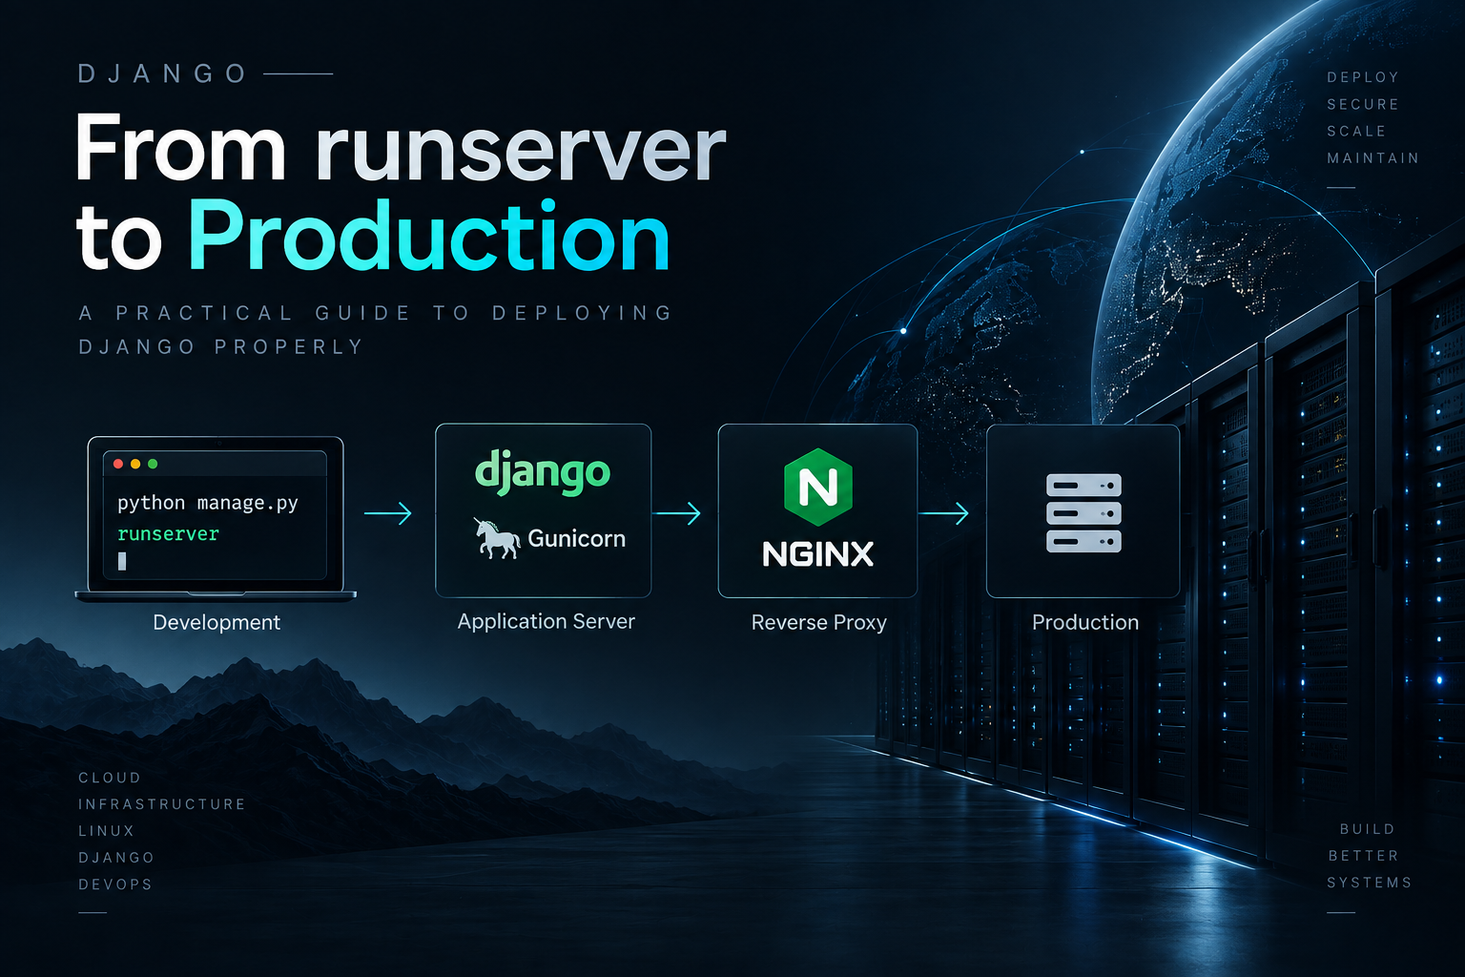Screen dimensions: 1465x977
Task: Click 'DJANGO' in the bottom-left list
Action: [116, 858]
